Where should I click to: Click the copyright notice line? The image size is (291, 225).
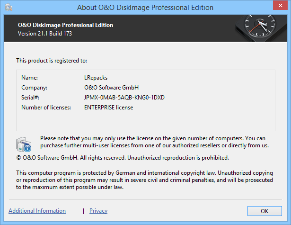[x=123, y=157]
